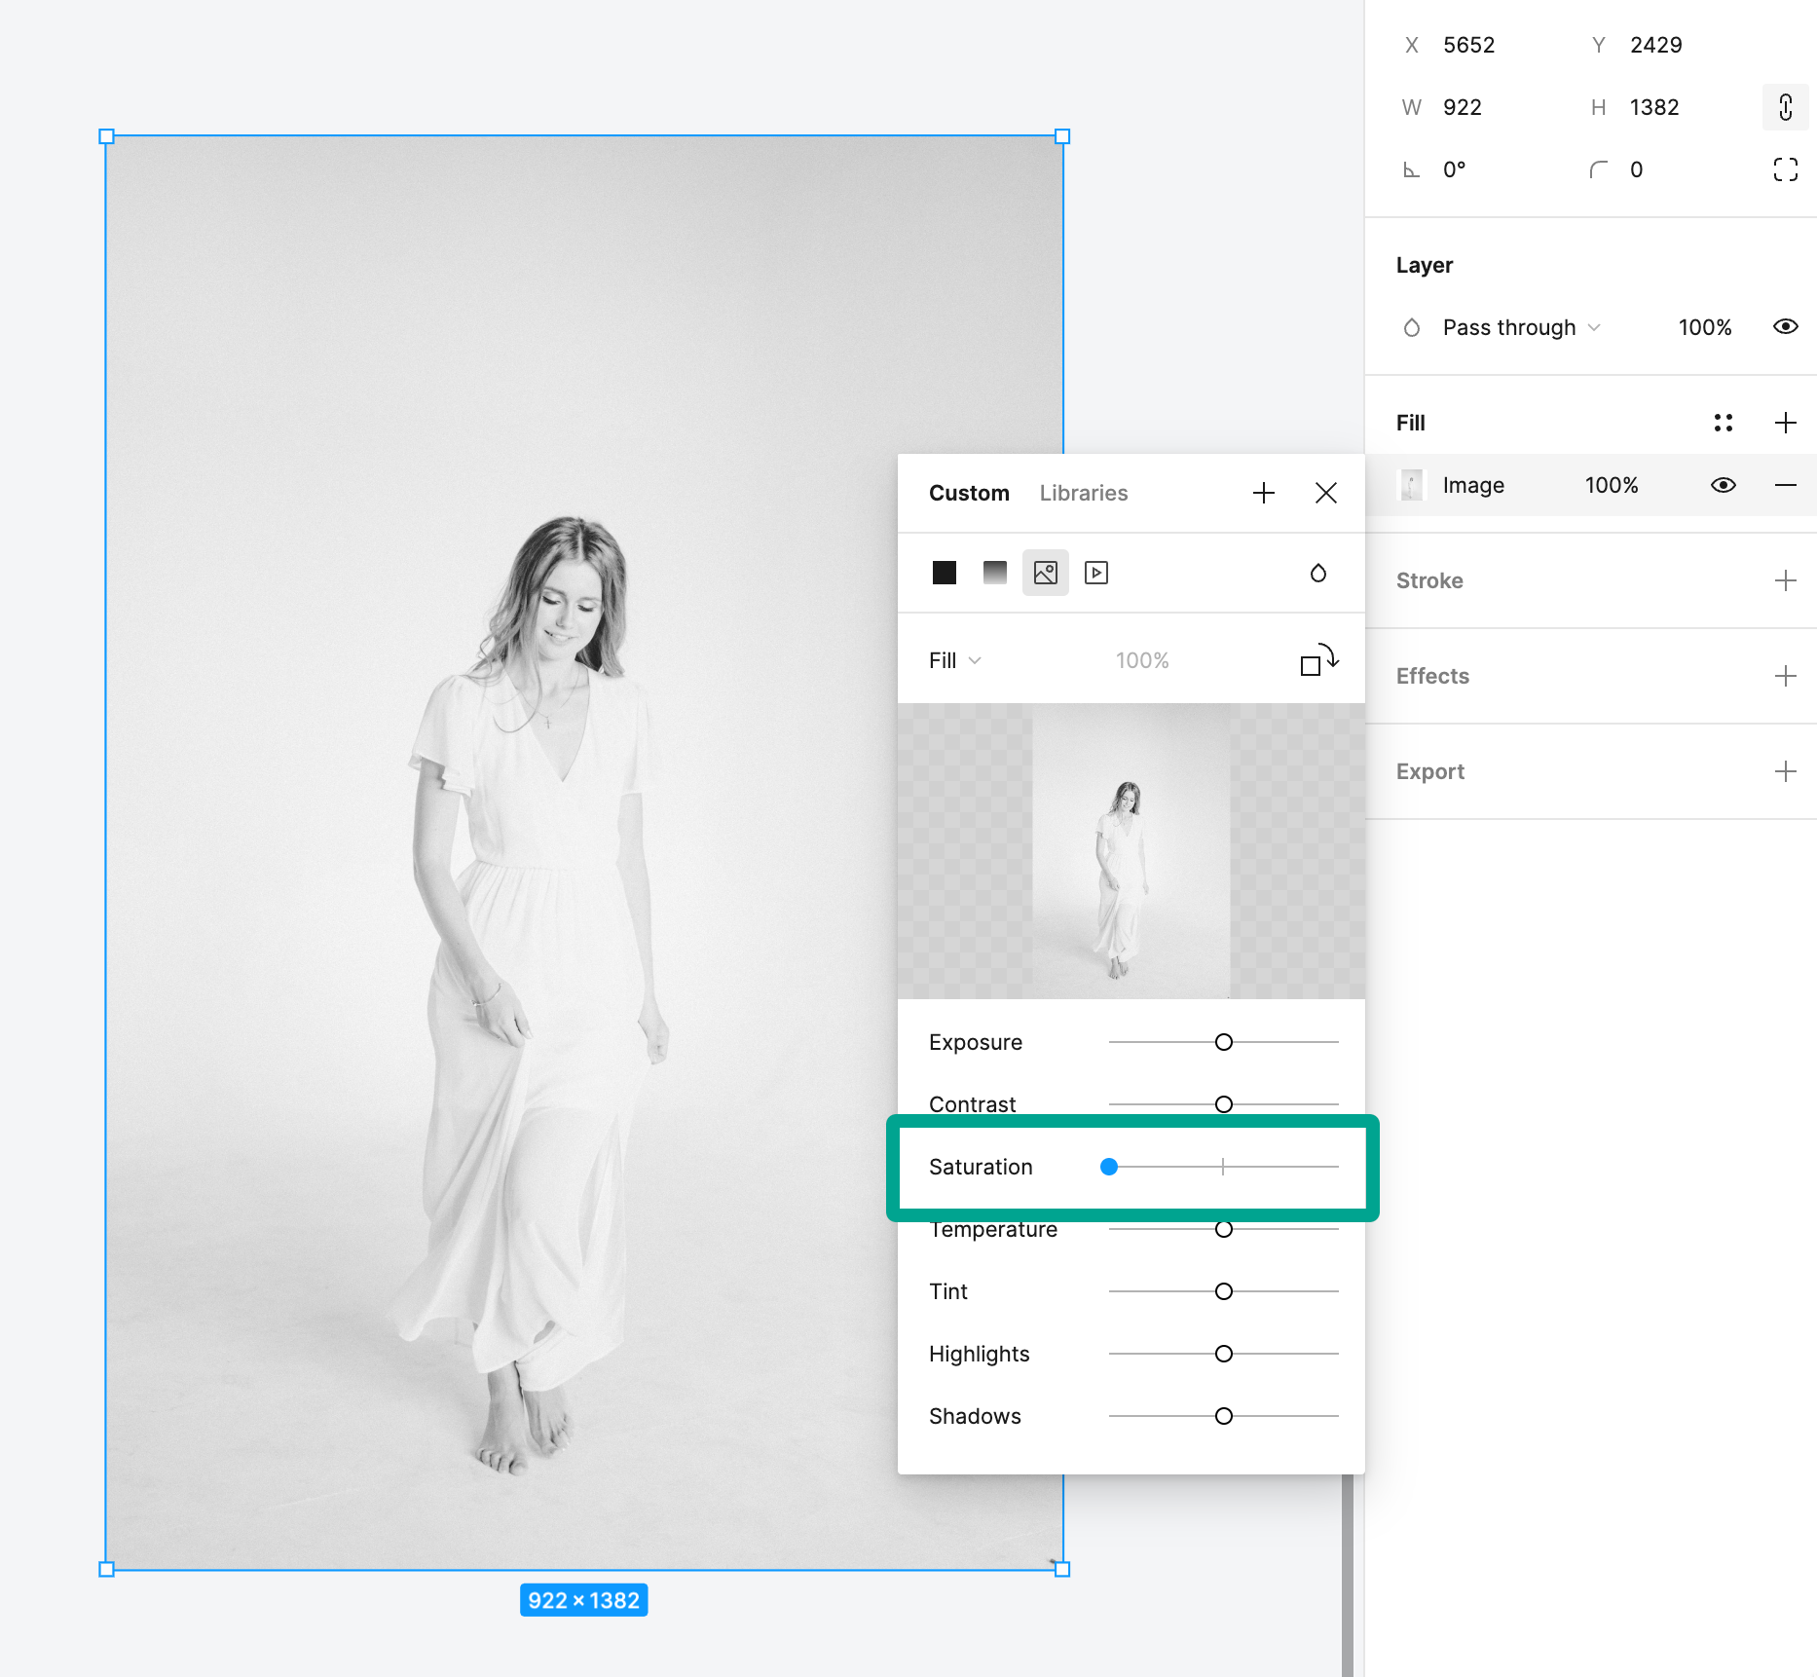Screen dimensions: 1817x1677
Task: Add a new Stroke
Action: point(1786,580)
